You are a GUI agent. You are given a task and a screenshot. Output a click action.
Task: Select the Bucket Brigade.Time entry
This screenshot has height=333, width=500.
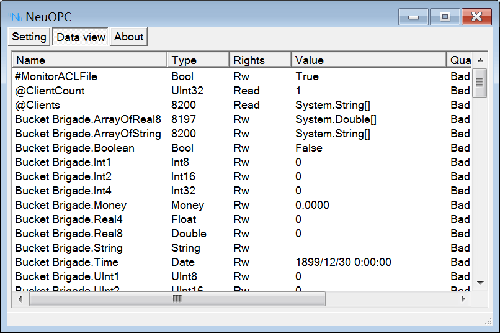pos(66,262)
